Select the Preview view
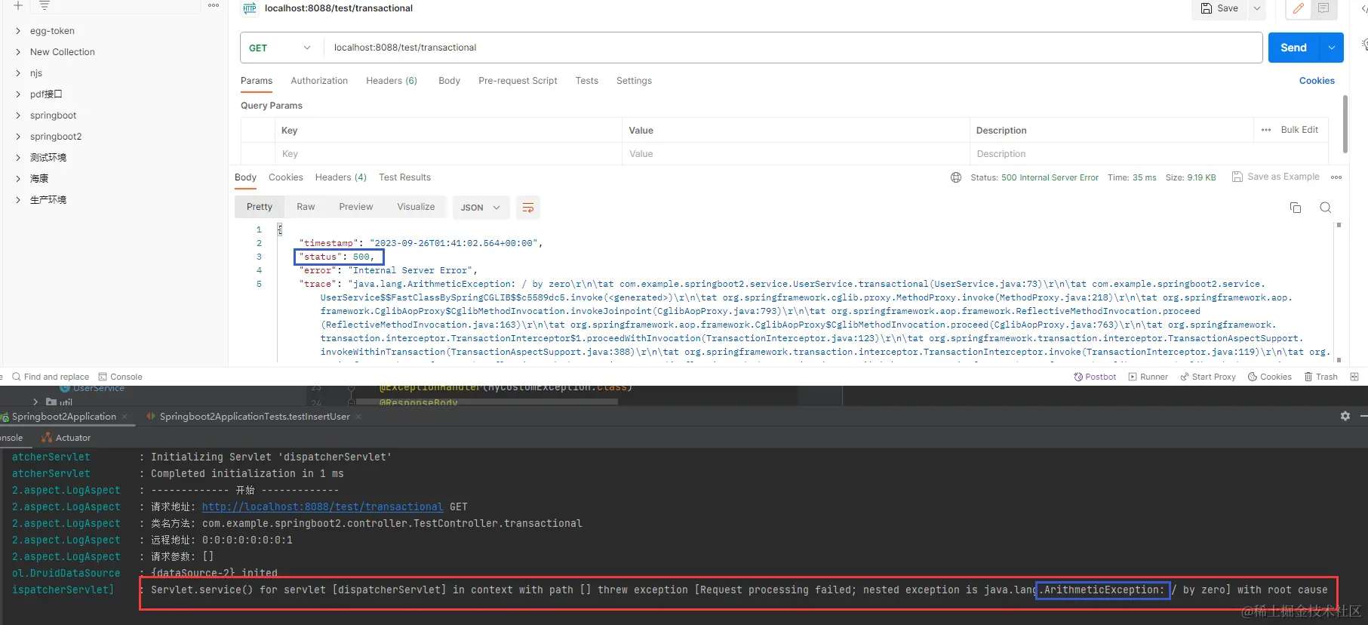Image resolution: width=1368 pixels, height=625 pixels. 355,207
